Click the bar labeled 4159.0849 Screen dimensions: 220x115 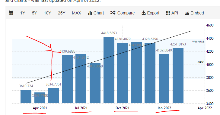pos(164,79)
